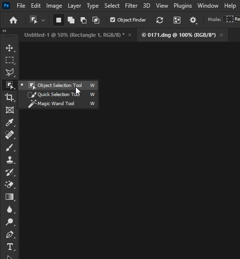Select the Polygonal Lasso tool
The image size is (240, 259).
[10, 73]
